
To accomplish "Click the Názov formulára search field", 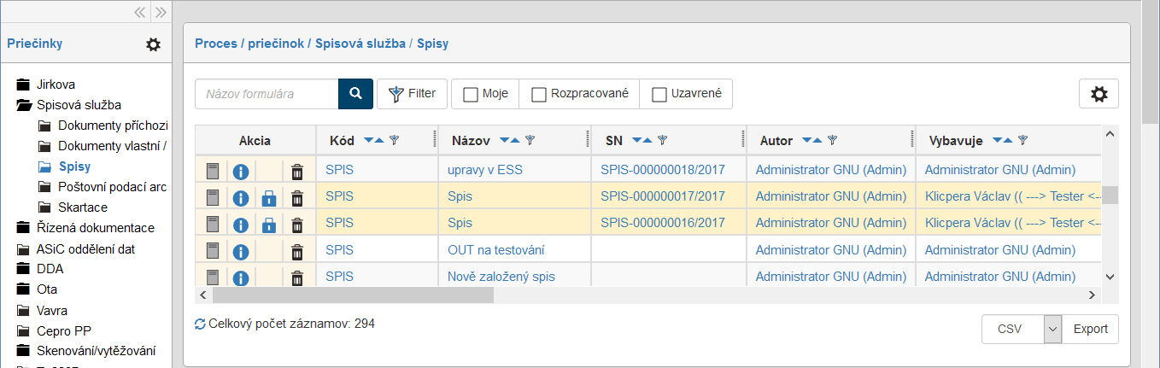I will click(x=267, y=94).
